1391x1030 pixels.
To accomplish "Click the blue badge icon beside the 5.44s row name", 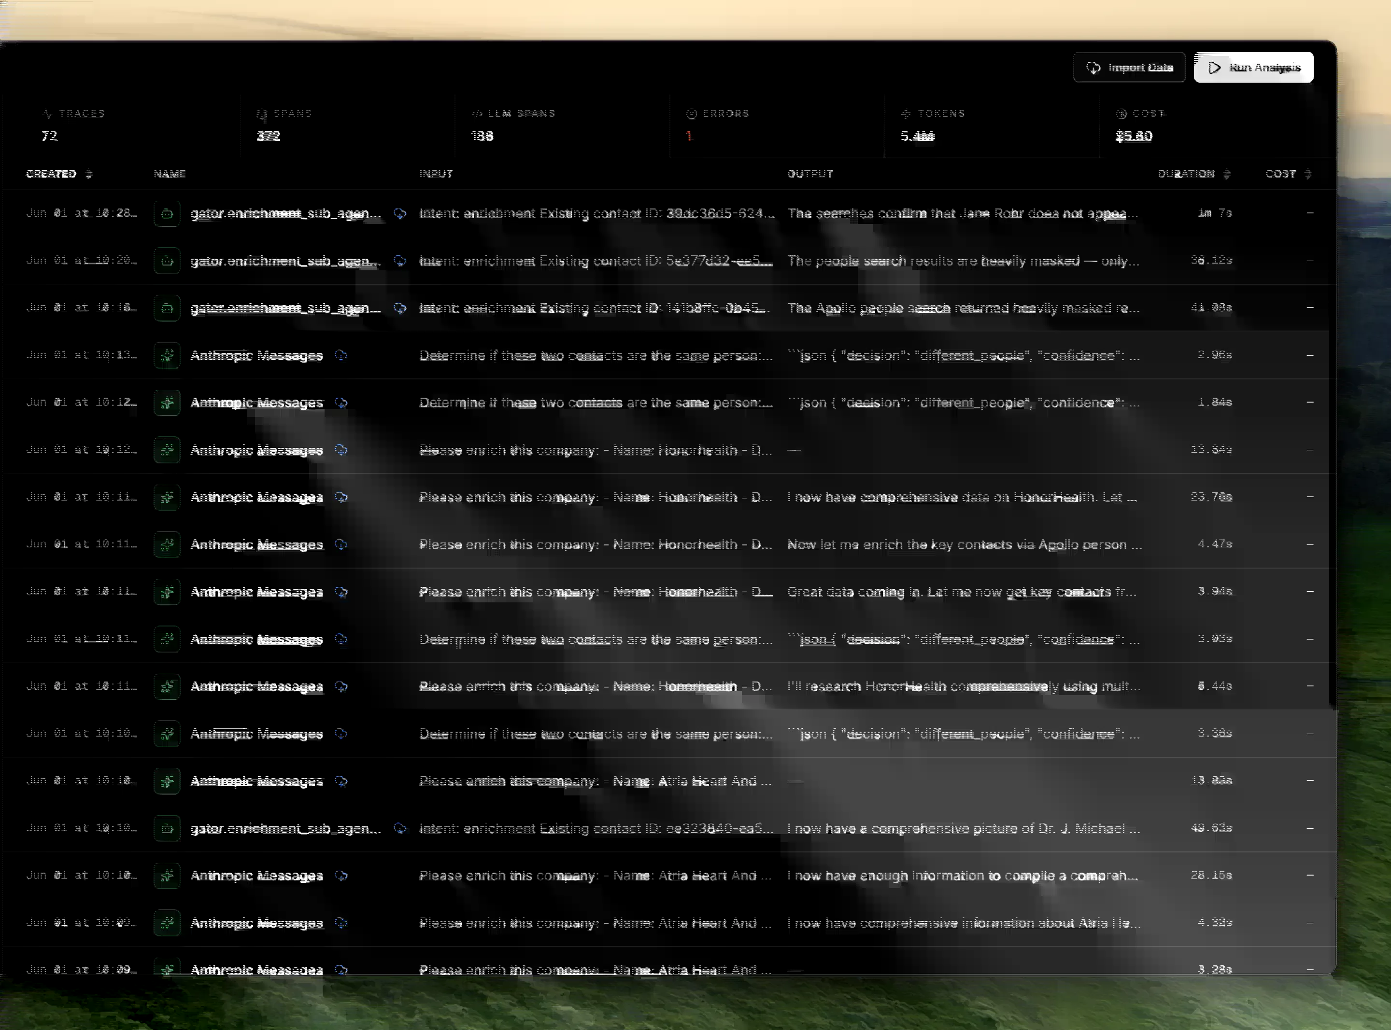I will pyautogui.click(x=341, y=686).
